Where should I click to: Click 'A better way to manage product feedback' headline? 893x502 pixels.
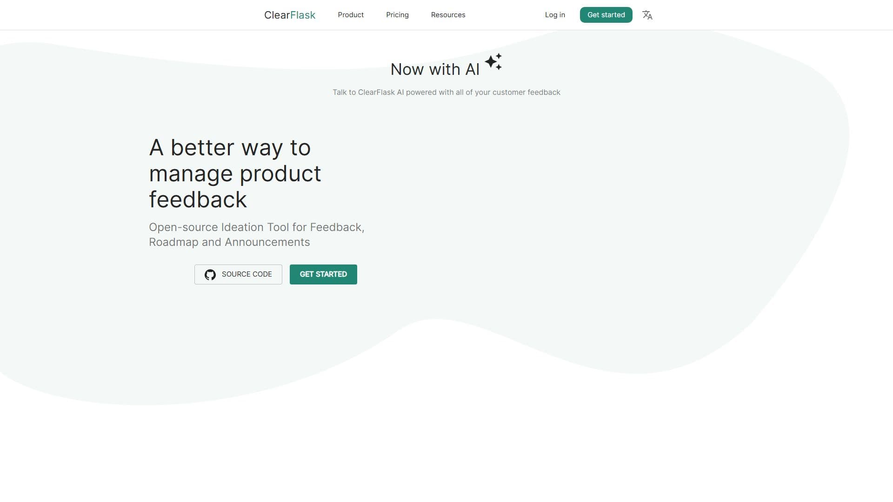[x=235, y=173]
